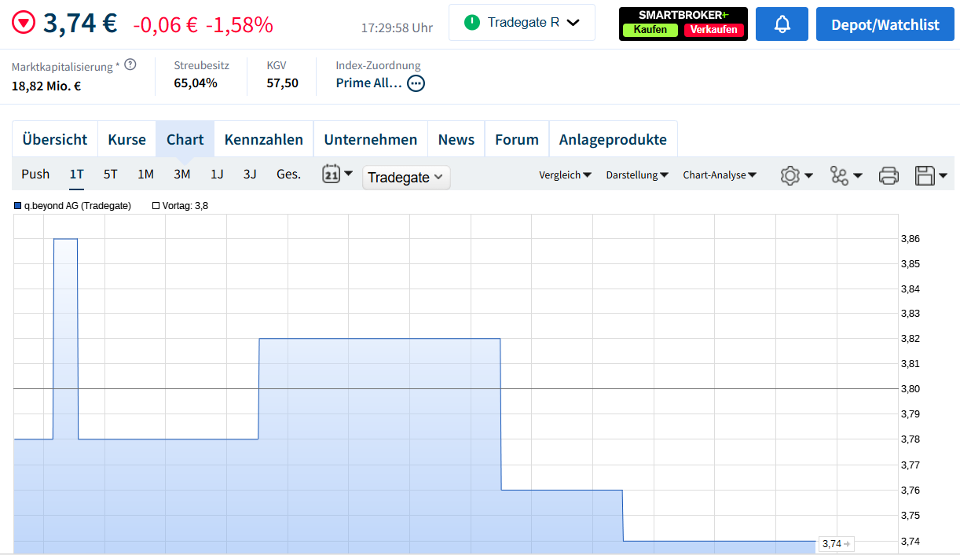
Task: Open the chart settings gear menu
Action: [796, 175]
